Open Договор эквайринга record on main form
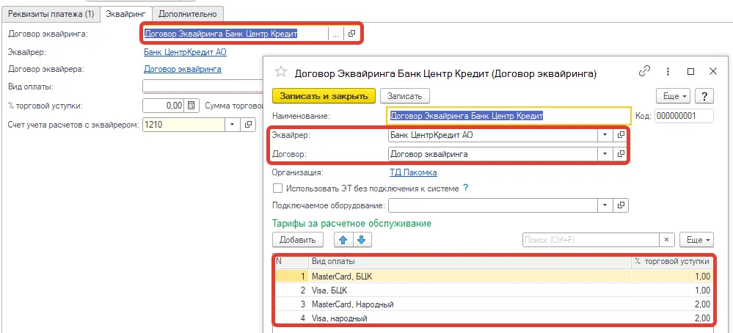The width and height of the screenshot is (733, 333). pos(352,34)
